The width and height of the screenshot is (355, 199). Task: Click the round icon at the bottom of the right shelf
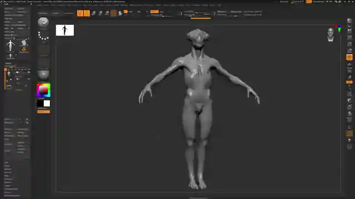[x=349, y=147]
